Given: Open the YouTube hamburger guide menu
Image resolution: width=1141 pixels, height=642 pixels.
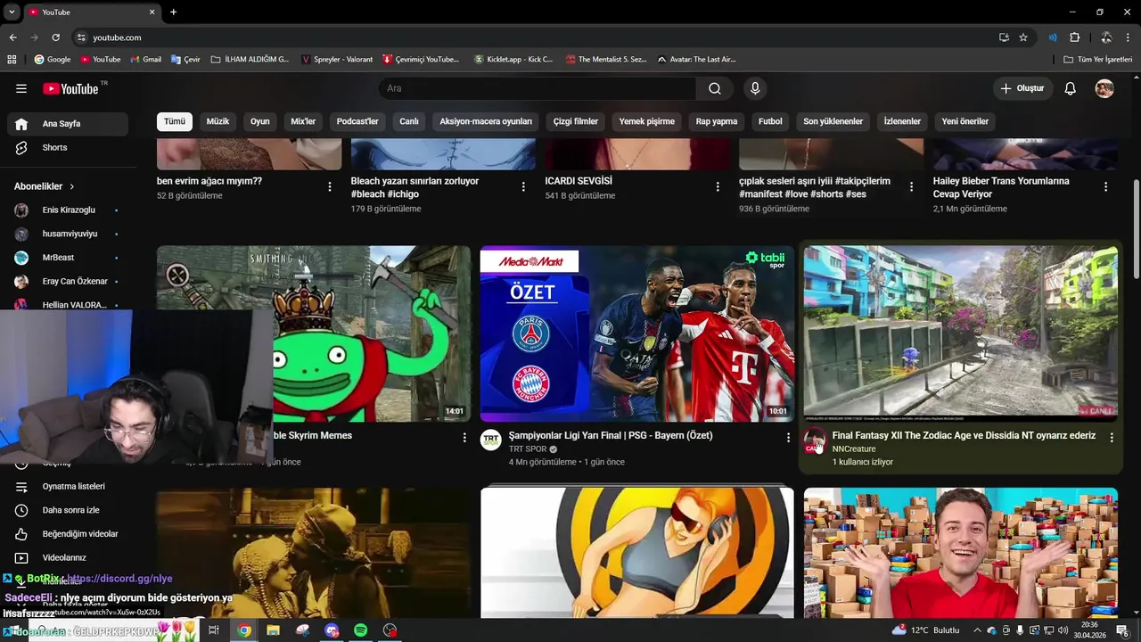Looking at the screenshot, I should (21, 88).
